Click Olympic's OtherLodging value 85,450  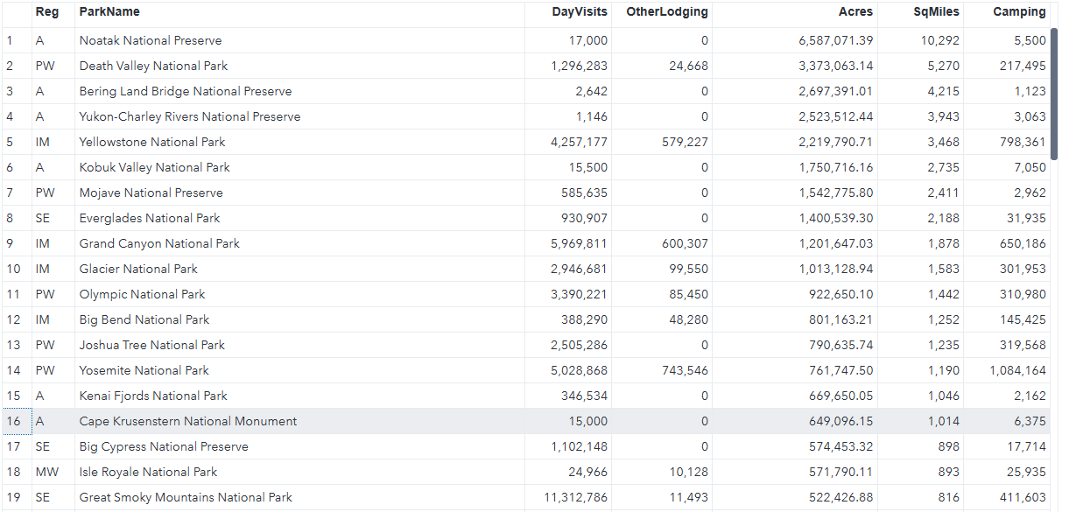tap(686, 294)
